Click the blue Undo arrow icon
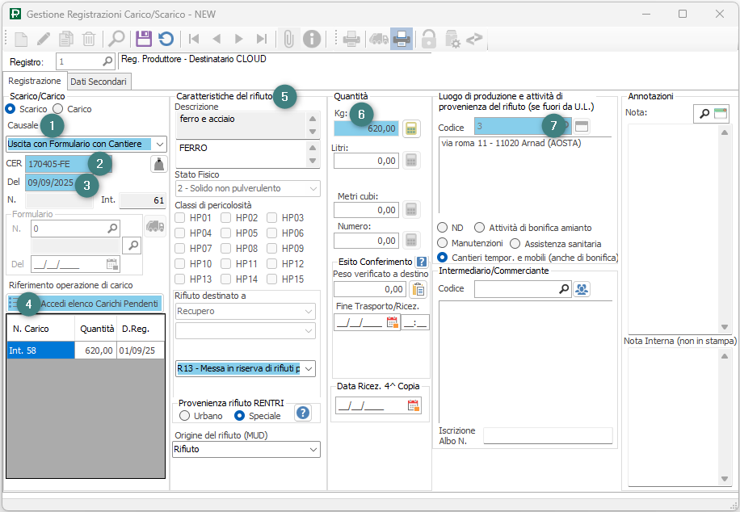The width and height of the screenshot is (740, 512). click(x=166, y=38)
